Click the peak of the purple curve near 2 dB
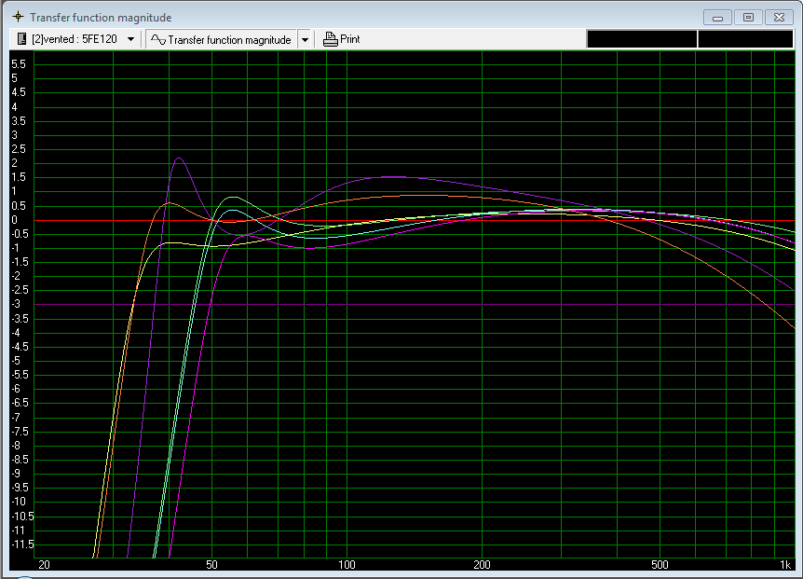The image size is (803, 579). (177, 159)
